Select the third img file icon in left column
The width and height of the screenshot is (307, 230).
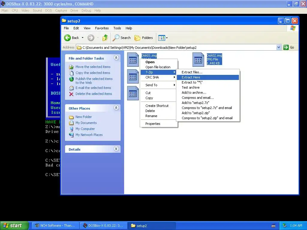[133, 93]
